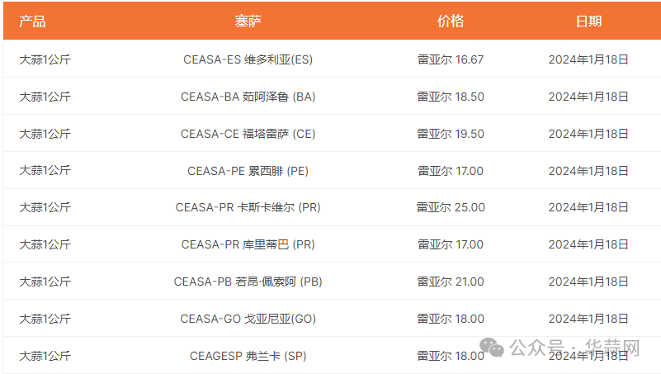Select the 雷亚尔 25.00 price cell

tap(451, 207)
